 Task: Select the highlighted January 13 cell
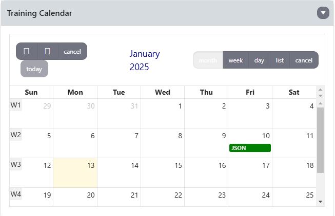point(75,172)
